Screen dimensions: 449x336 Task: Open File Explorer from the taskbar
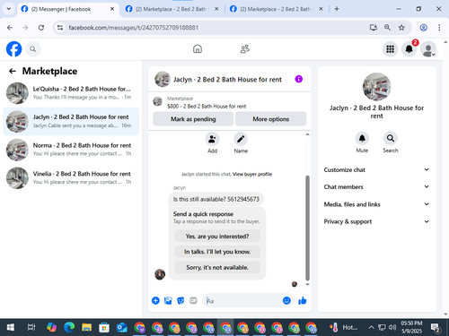point(86,327)
